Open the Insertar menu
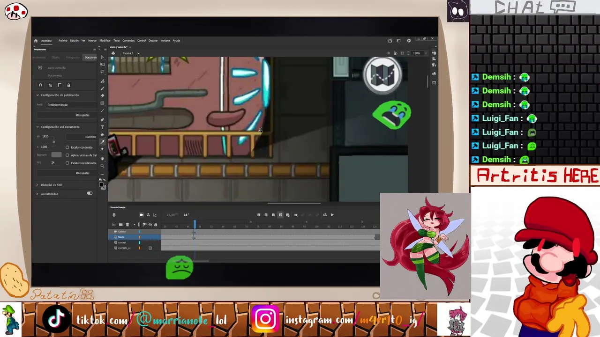The height and width of the screenshot is (337, 600). pyautogui.click(x=92, y=41)
